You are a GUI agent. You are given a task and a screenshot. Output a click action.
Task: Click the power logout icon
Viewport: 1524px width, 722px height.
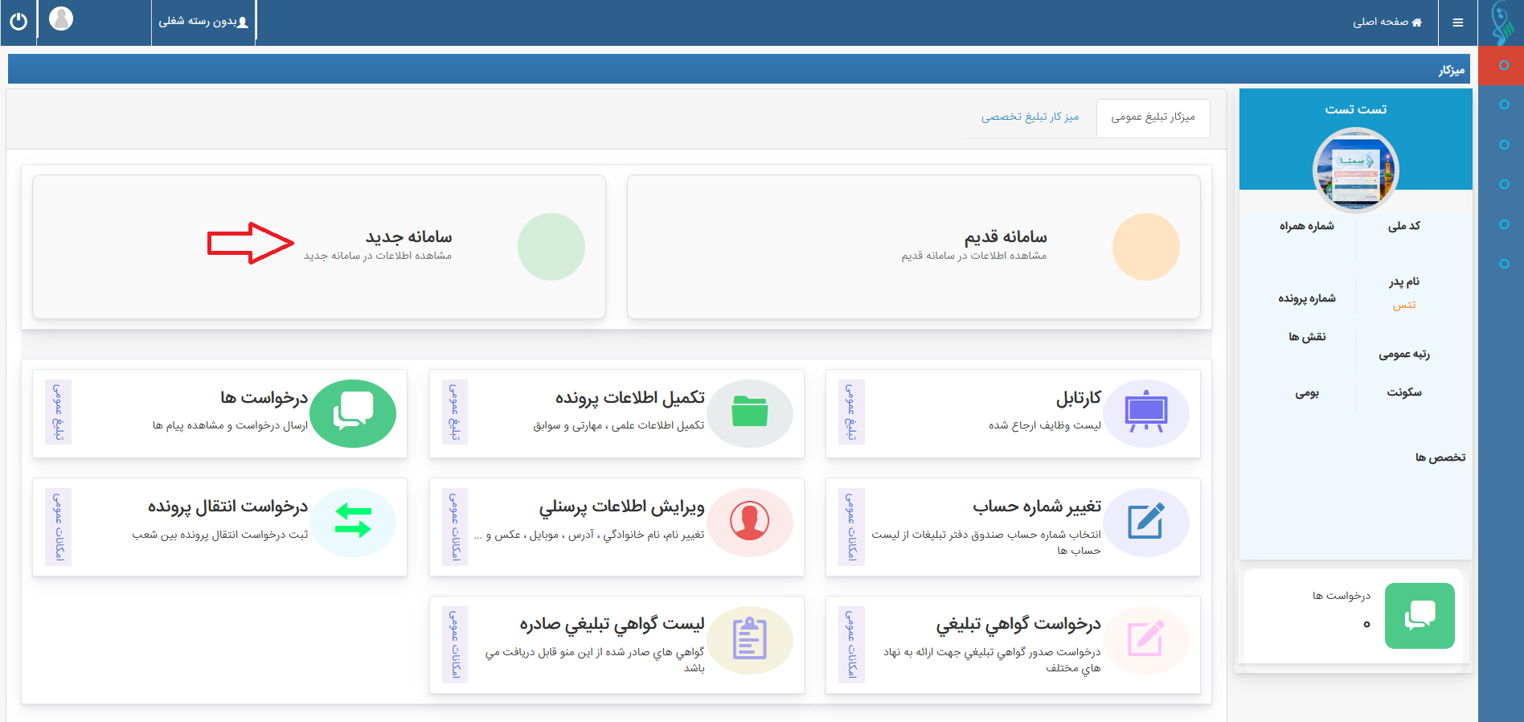point(18,22)
